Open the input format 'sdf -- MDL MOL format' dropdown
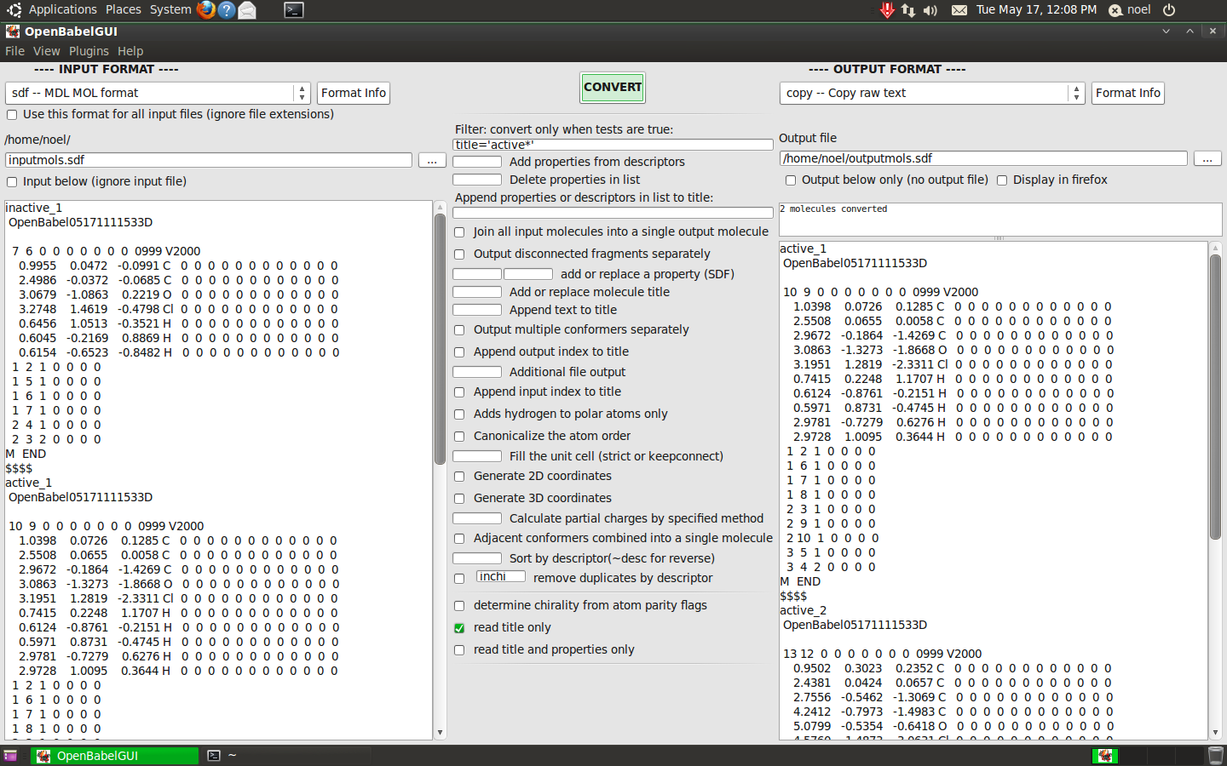The image size is (1227, 766). point(158,93)
